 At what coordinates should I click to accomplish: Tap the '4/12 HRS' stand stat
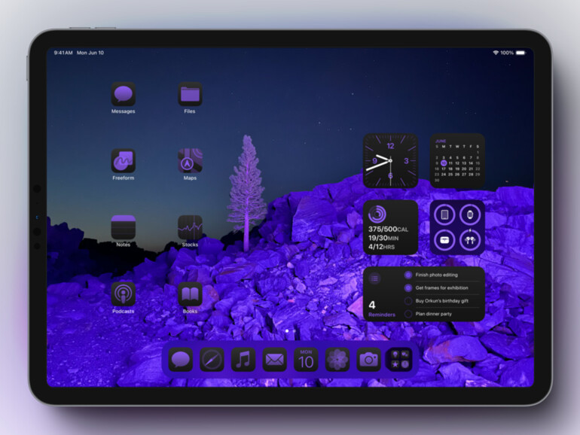tap(381, 247)
